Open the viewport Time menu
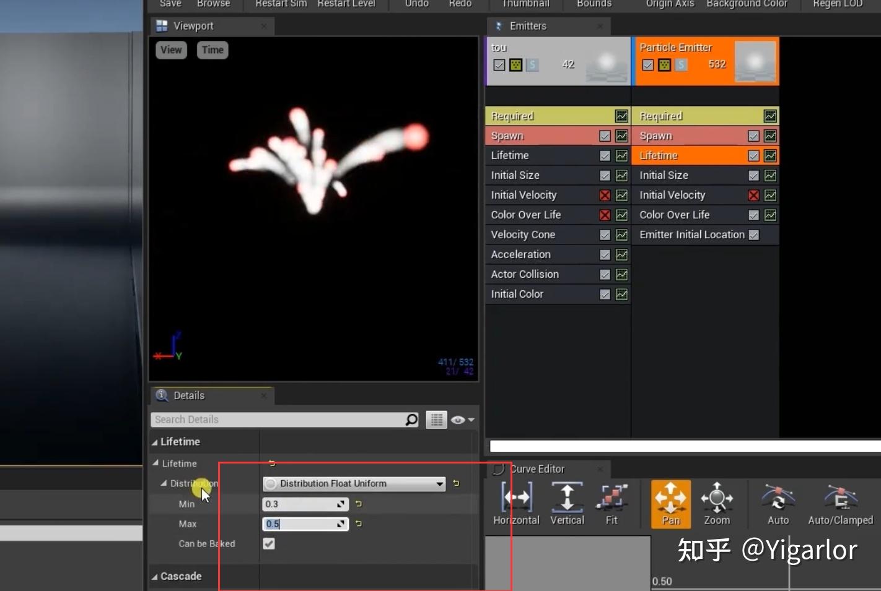Screen dimensions: 881x591 pyautogui.click(x=213, y=50)
